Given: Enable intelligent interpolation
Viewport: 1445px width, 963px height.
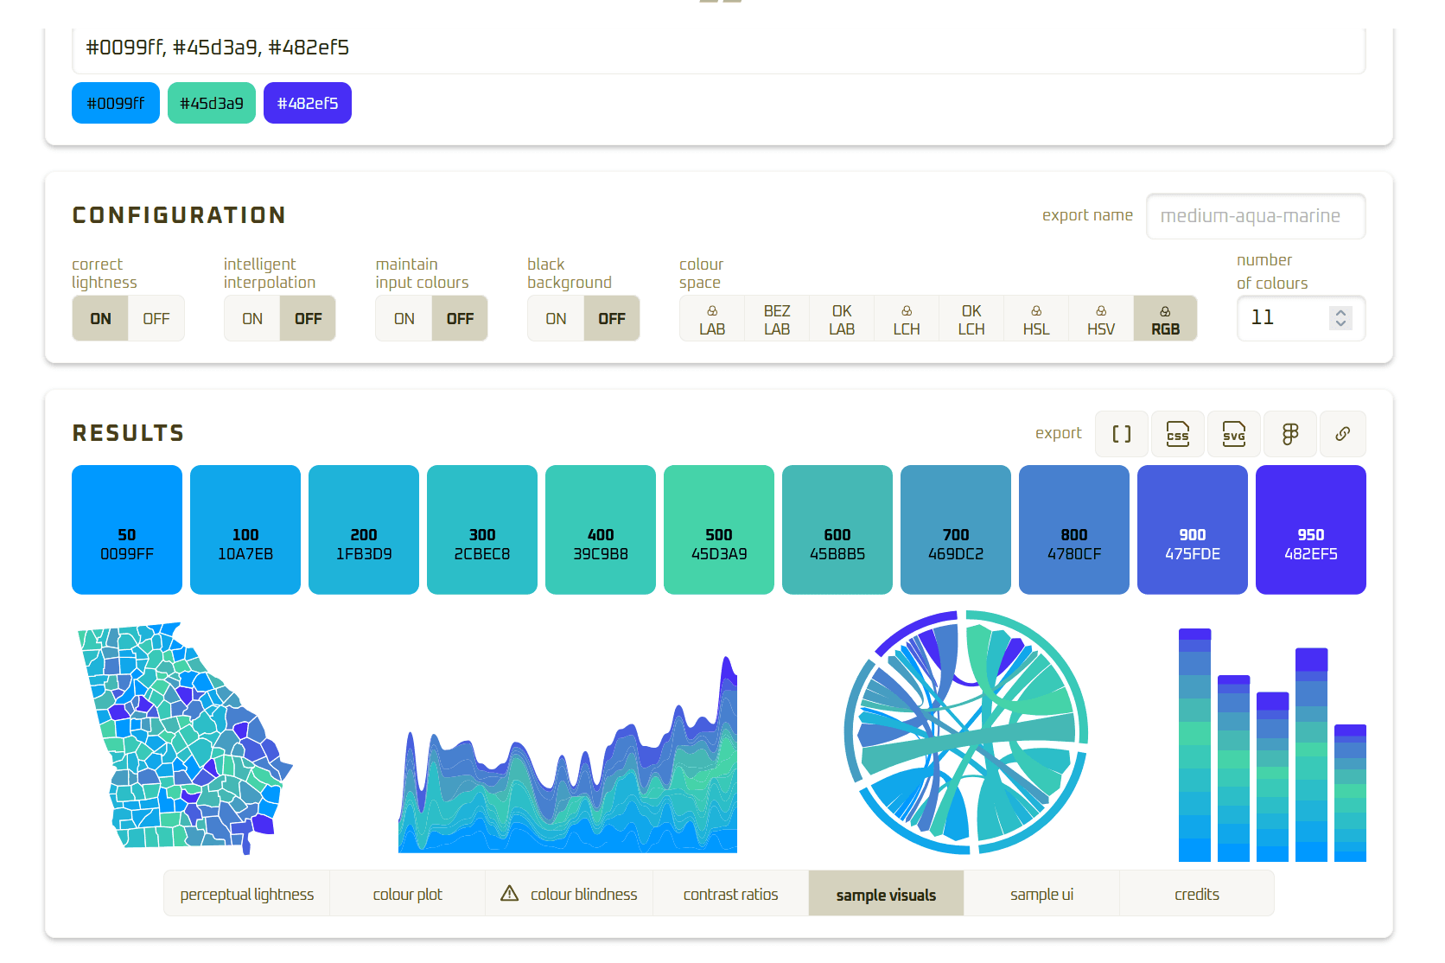Looking at the screenshot, I should (251, 318).
